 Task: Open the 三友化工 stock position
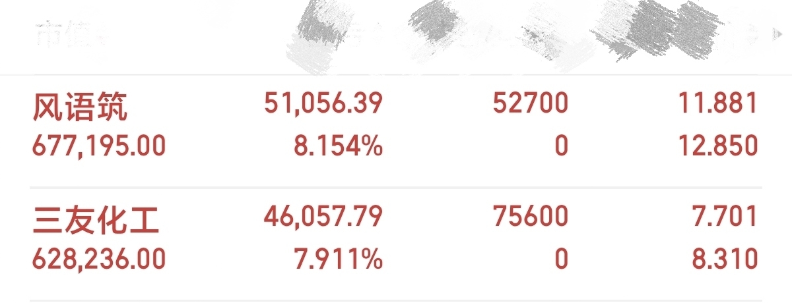point(96,221)
